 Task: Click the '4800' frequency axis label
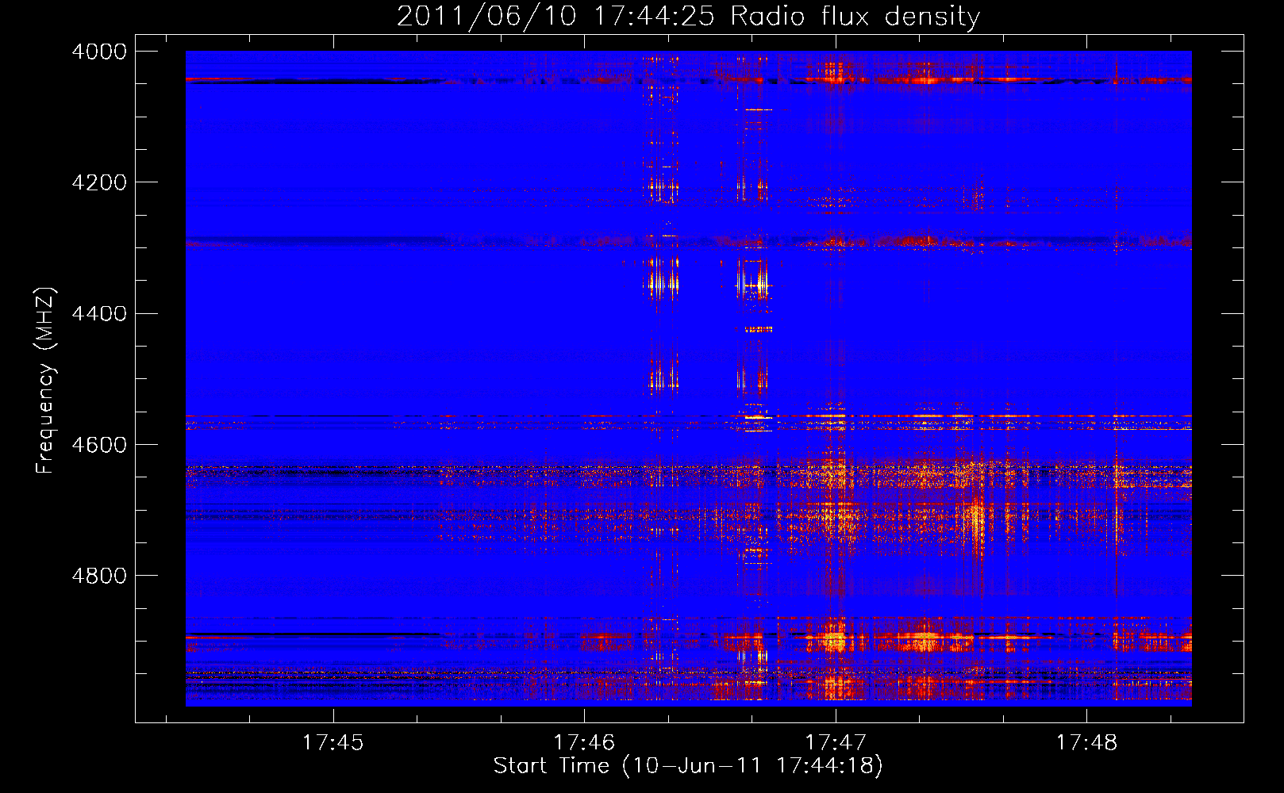(x=99, y=575)
